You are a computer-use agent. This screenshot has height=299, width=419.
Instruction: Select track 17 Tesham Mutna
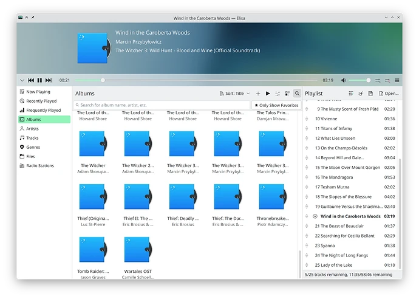point(350,187)
